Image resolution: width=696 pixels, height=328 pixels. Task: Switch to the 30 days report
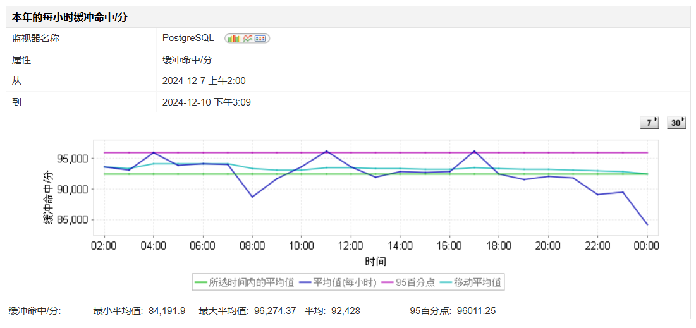click(x=676, y=123)
